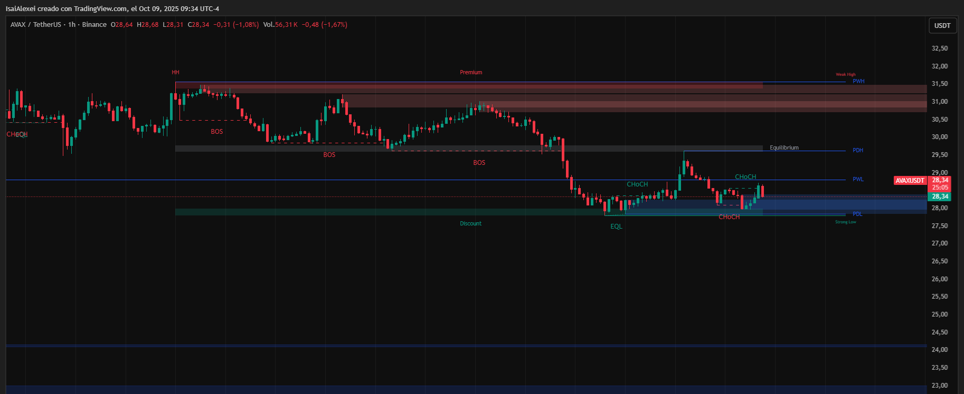
Task: Click the Strong Low label
Action: (846, 222)
